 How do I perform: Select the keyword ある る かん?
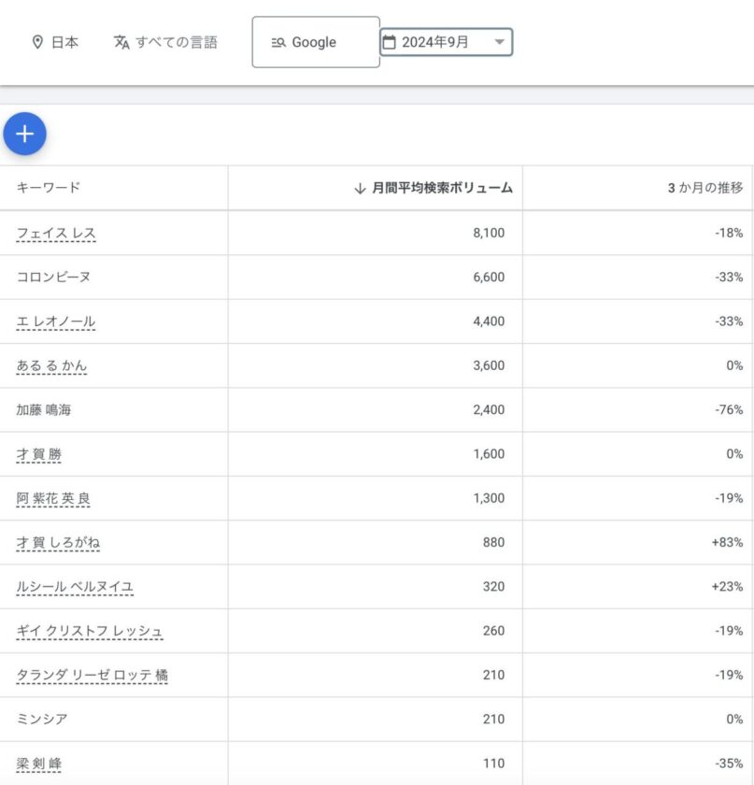pyautogui.click(x=51, y=365)
